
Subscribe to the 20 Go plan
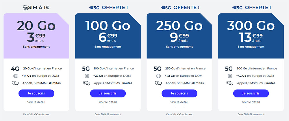point(36,93)
